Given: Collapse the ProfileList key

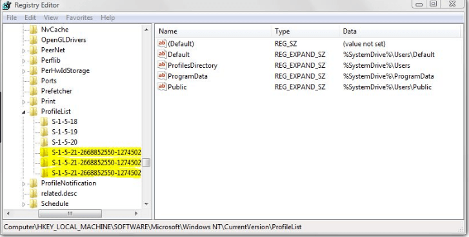Looking at the screenshot, I should [24, 112].
